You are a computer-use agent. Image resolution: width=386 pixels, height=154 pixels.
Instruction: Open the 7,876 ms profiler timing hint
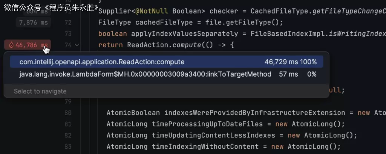(x=34, y=23)
